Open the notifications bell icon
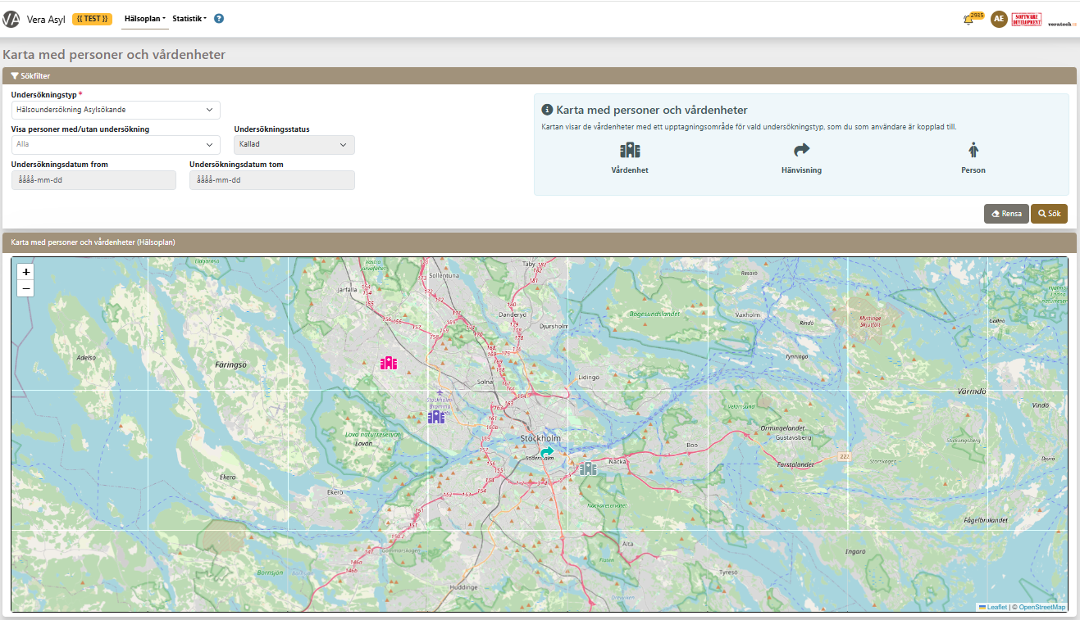 coord(968,20)
